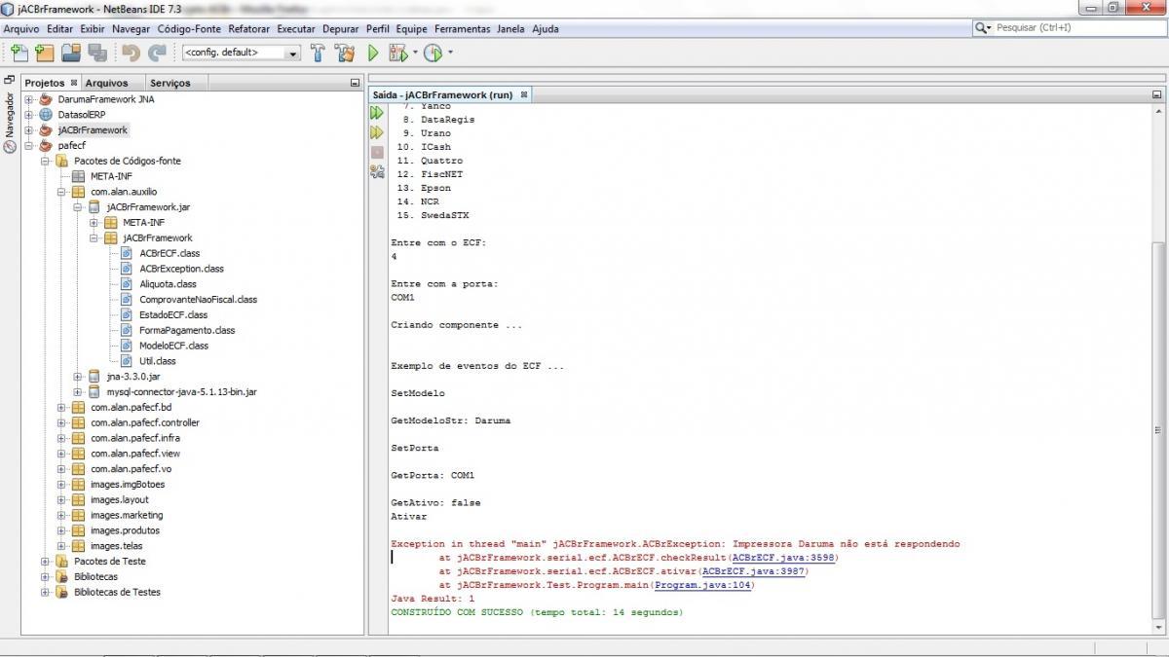Click the Save All toolbar icon

coord(97,53)
